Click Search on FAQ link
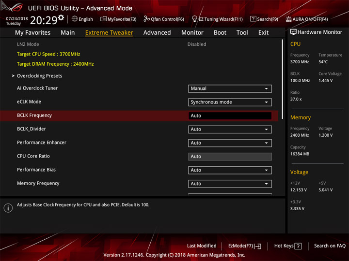 pyautogui.click(x=330, y=246)
